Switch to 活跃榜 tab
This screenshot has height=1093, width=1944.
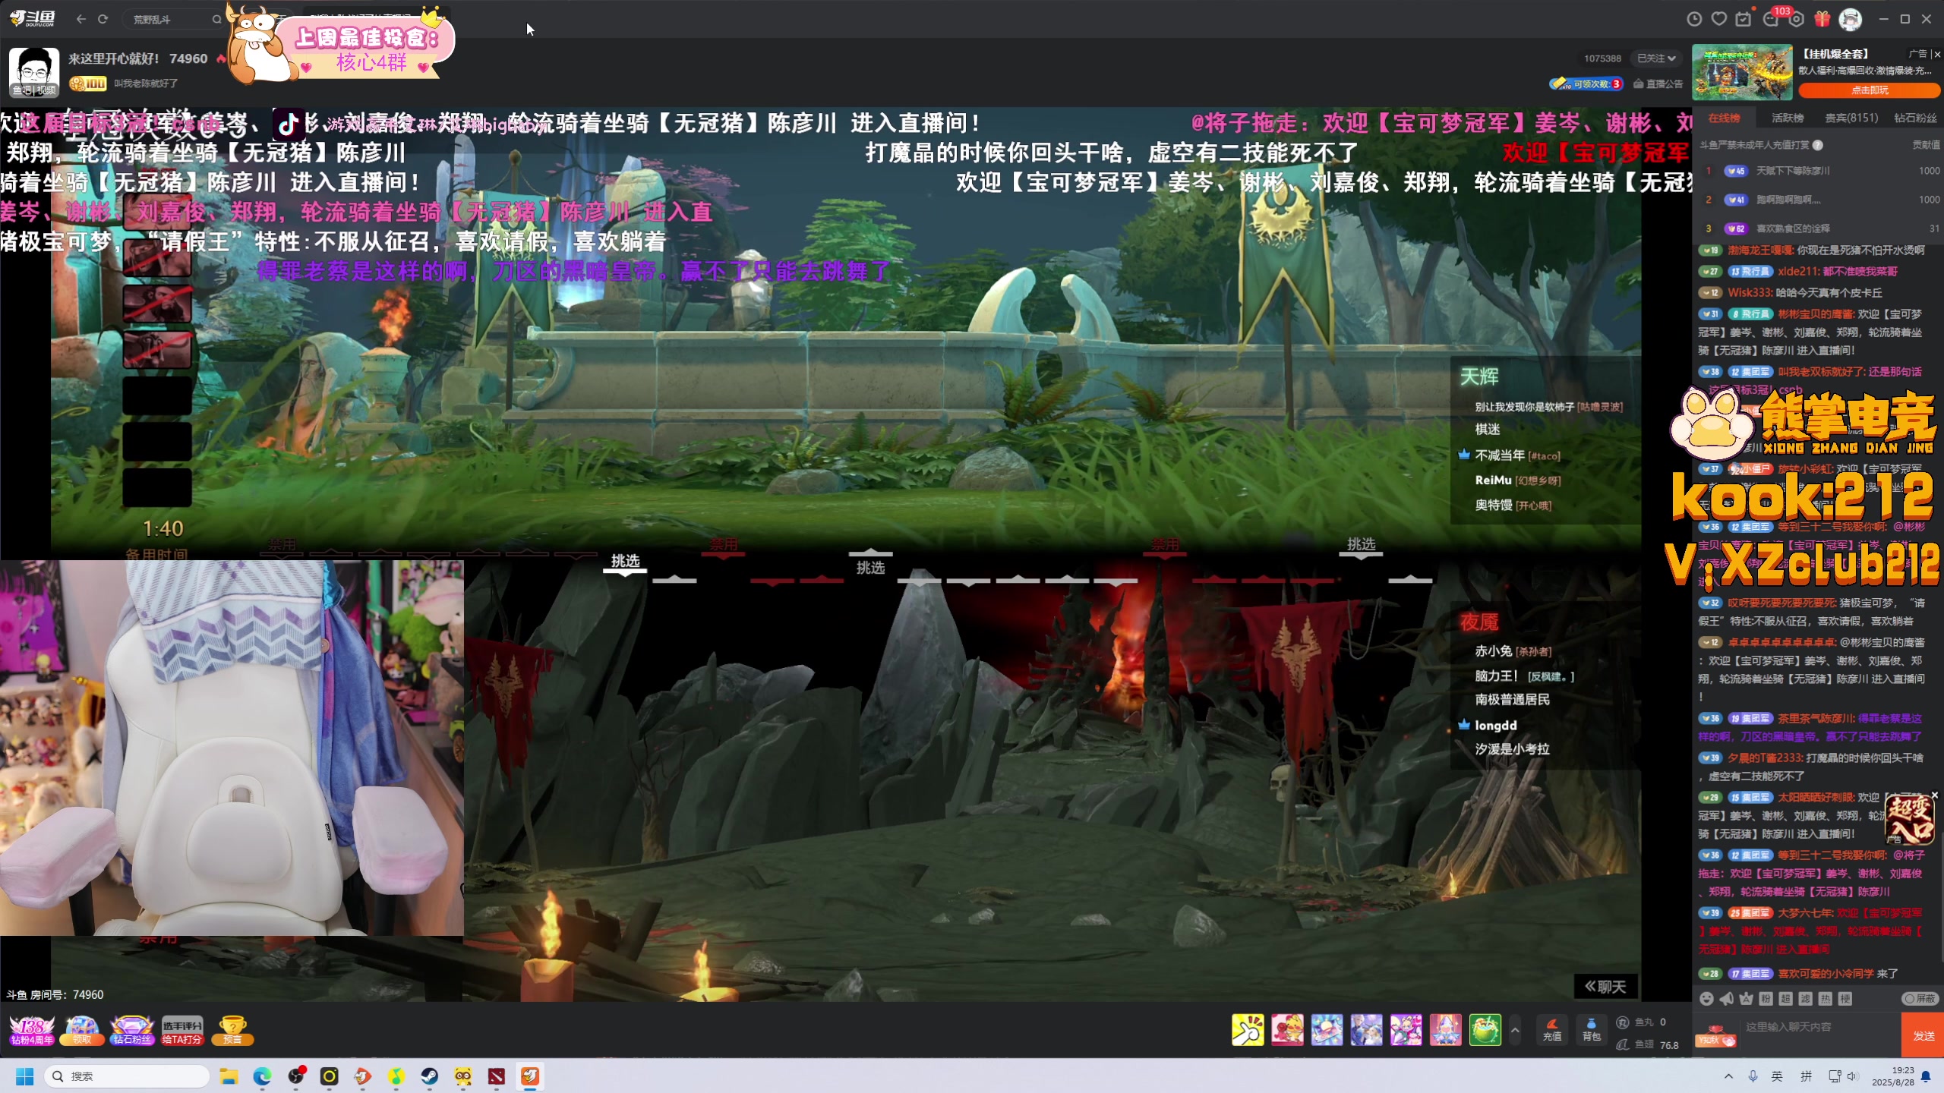1788,118
